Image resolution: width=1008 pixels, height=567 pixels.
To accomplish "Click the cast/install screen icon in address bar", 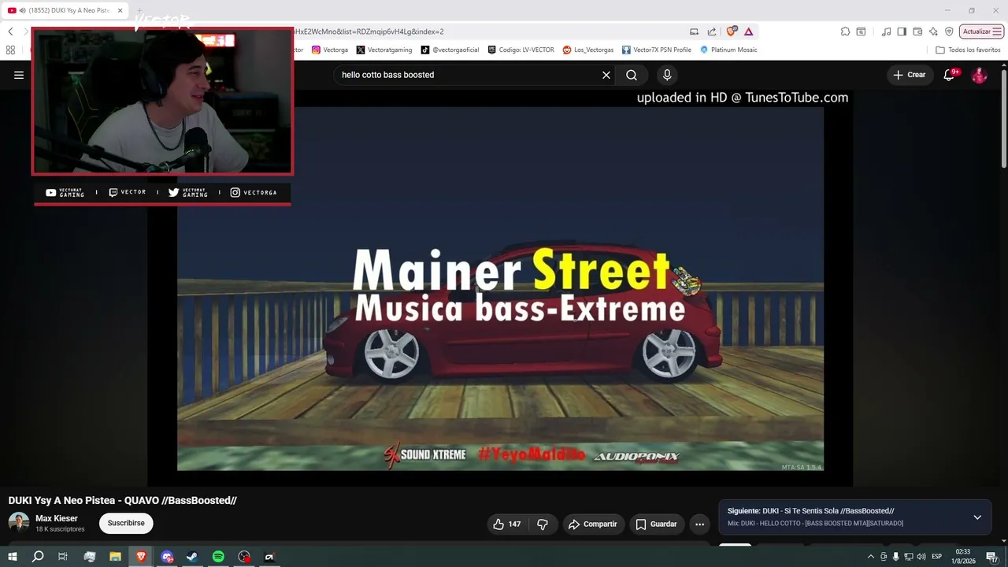I will tap(694, 31).
